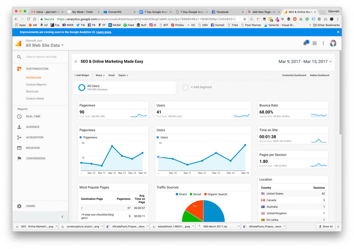Open menu for SSS March 2017.zip download

pyautogui.click(x=239, y=226)
